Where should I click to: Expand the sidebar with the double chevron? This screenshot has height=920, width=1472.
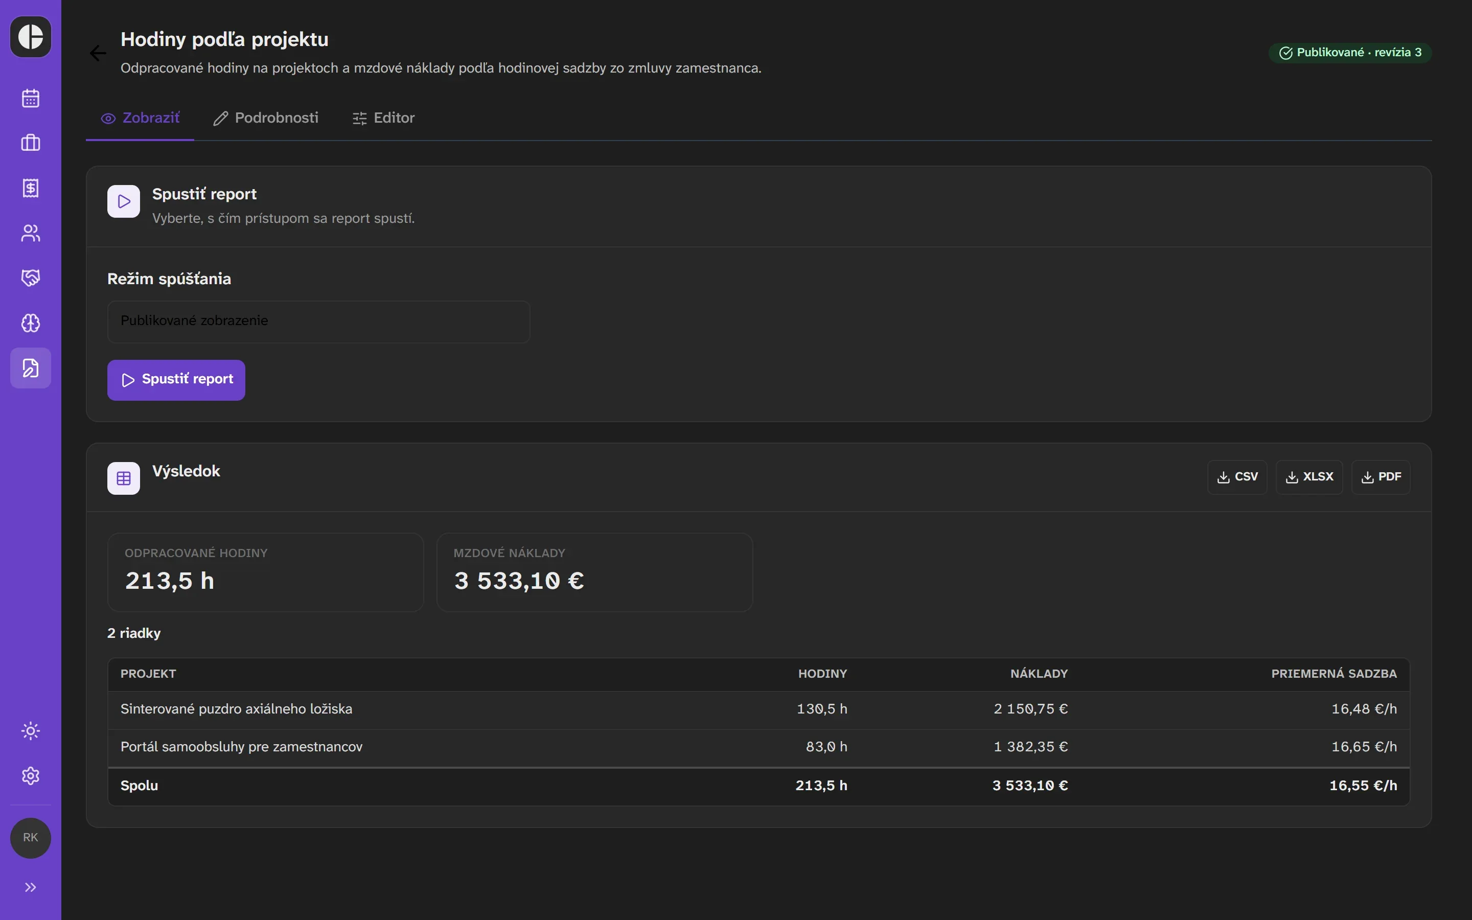pyautogui.click(x=31, y=887)
